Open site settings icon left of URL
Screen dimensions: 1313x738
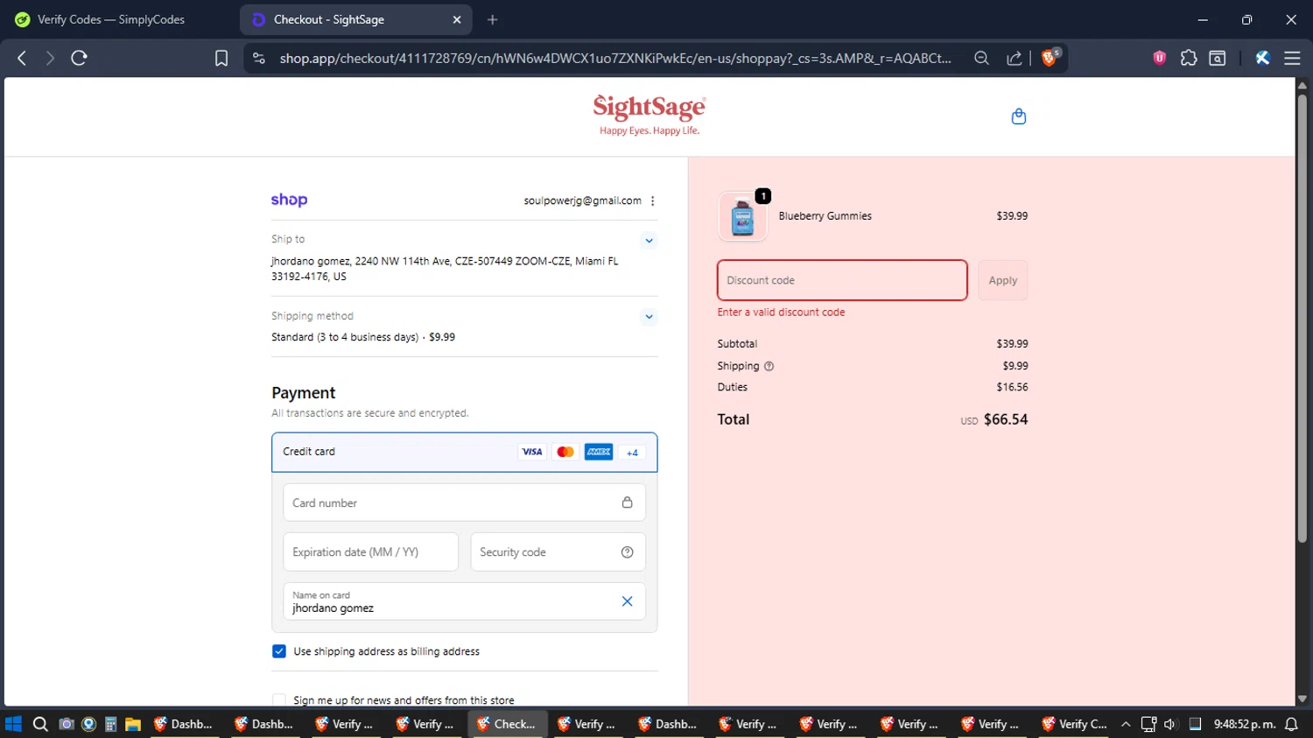click(x=258, y=58)
